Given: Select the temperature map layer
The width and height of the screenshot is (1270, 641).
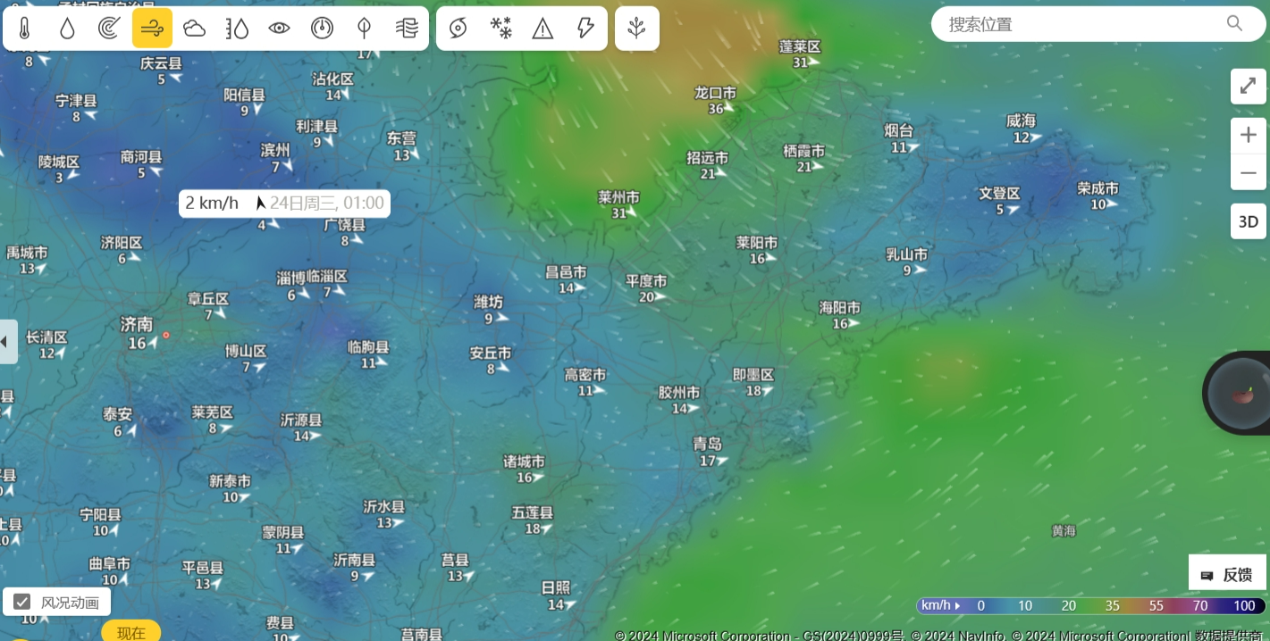Looking at the screenshot, I should click(x=24, y=29).
